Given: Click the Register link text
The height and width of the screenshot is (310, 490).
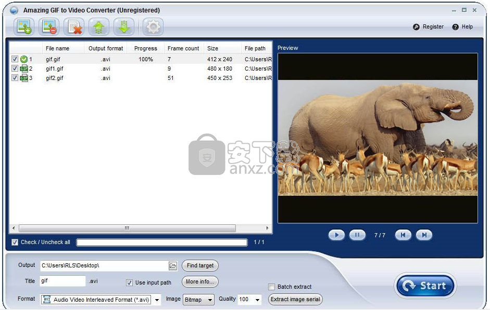Looking at the screenshot, I should click(433, 27).
